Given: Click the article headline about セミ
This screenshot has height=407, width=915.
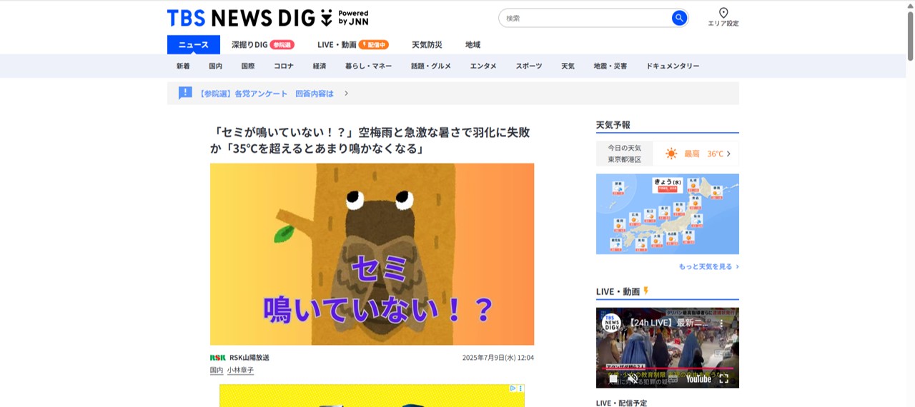Looking at the screenshot, I should pos(370,141).
